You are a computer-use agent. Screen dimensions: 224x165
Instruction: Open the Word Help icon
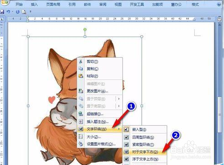click(219, 5)
